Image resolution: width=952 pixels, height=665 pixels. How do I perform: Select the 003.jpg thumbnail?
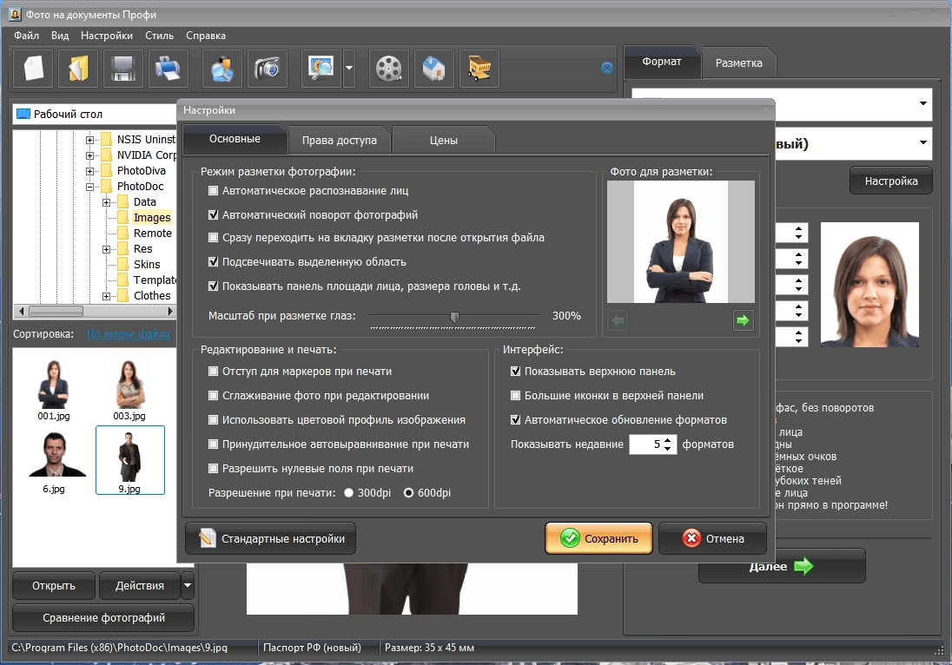(x=129, y=390)
